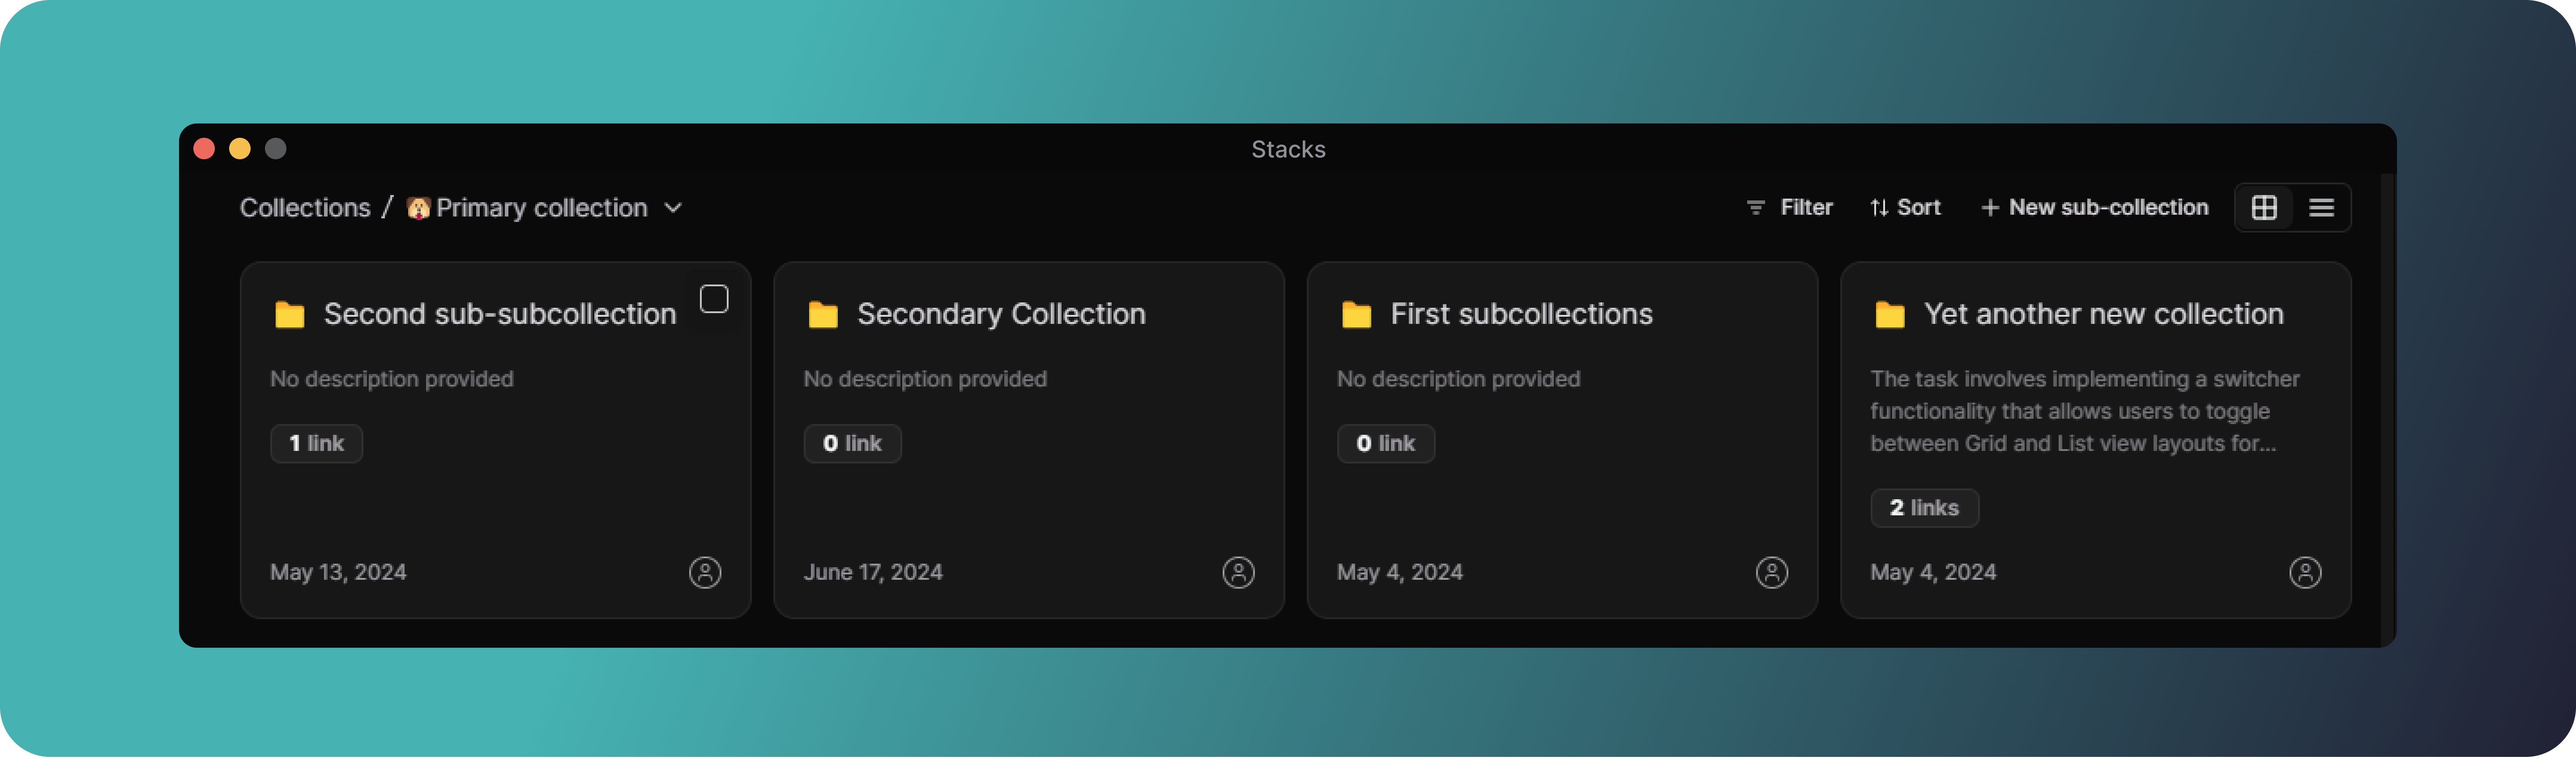Open the First subcollections card

1563,440
